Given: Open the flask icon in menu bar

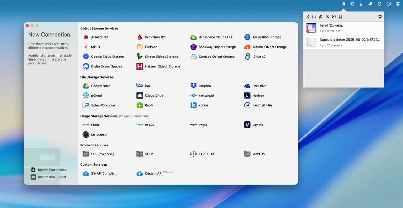Looking at the screenshot, I should [x=361, y=4].
